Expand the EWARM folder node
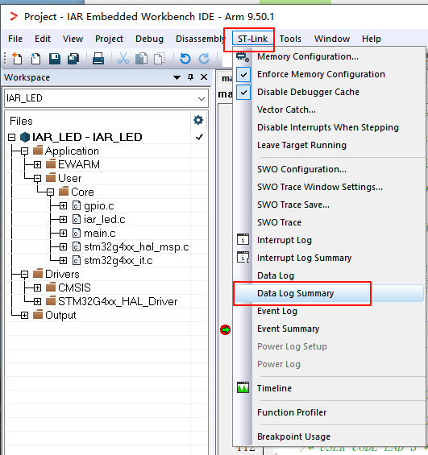 pyautogui.click(x=37, y=165)
